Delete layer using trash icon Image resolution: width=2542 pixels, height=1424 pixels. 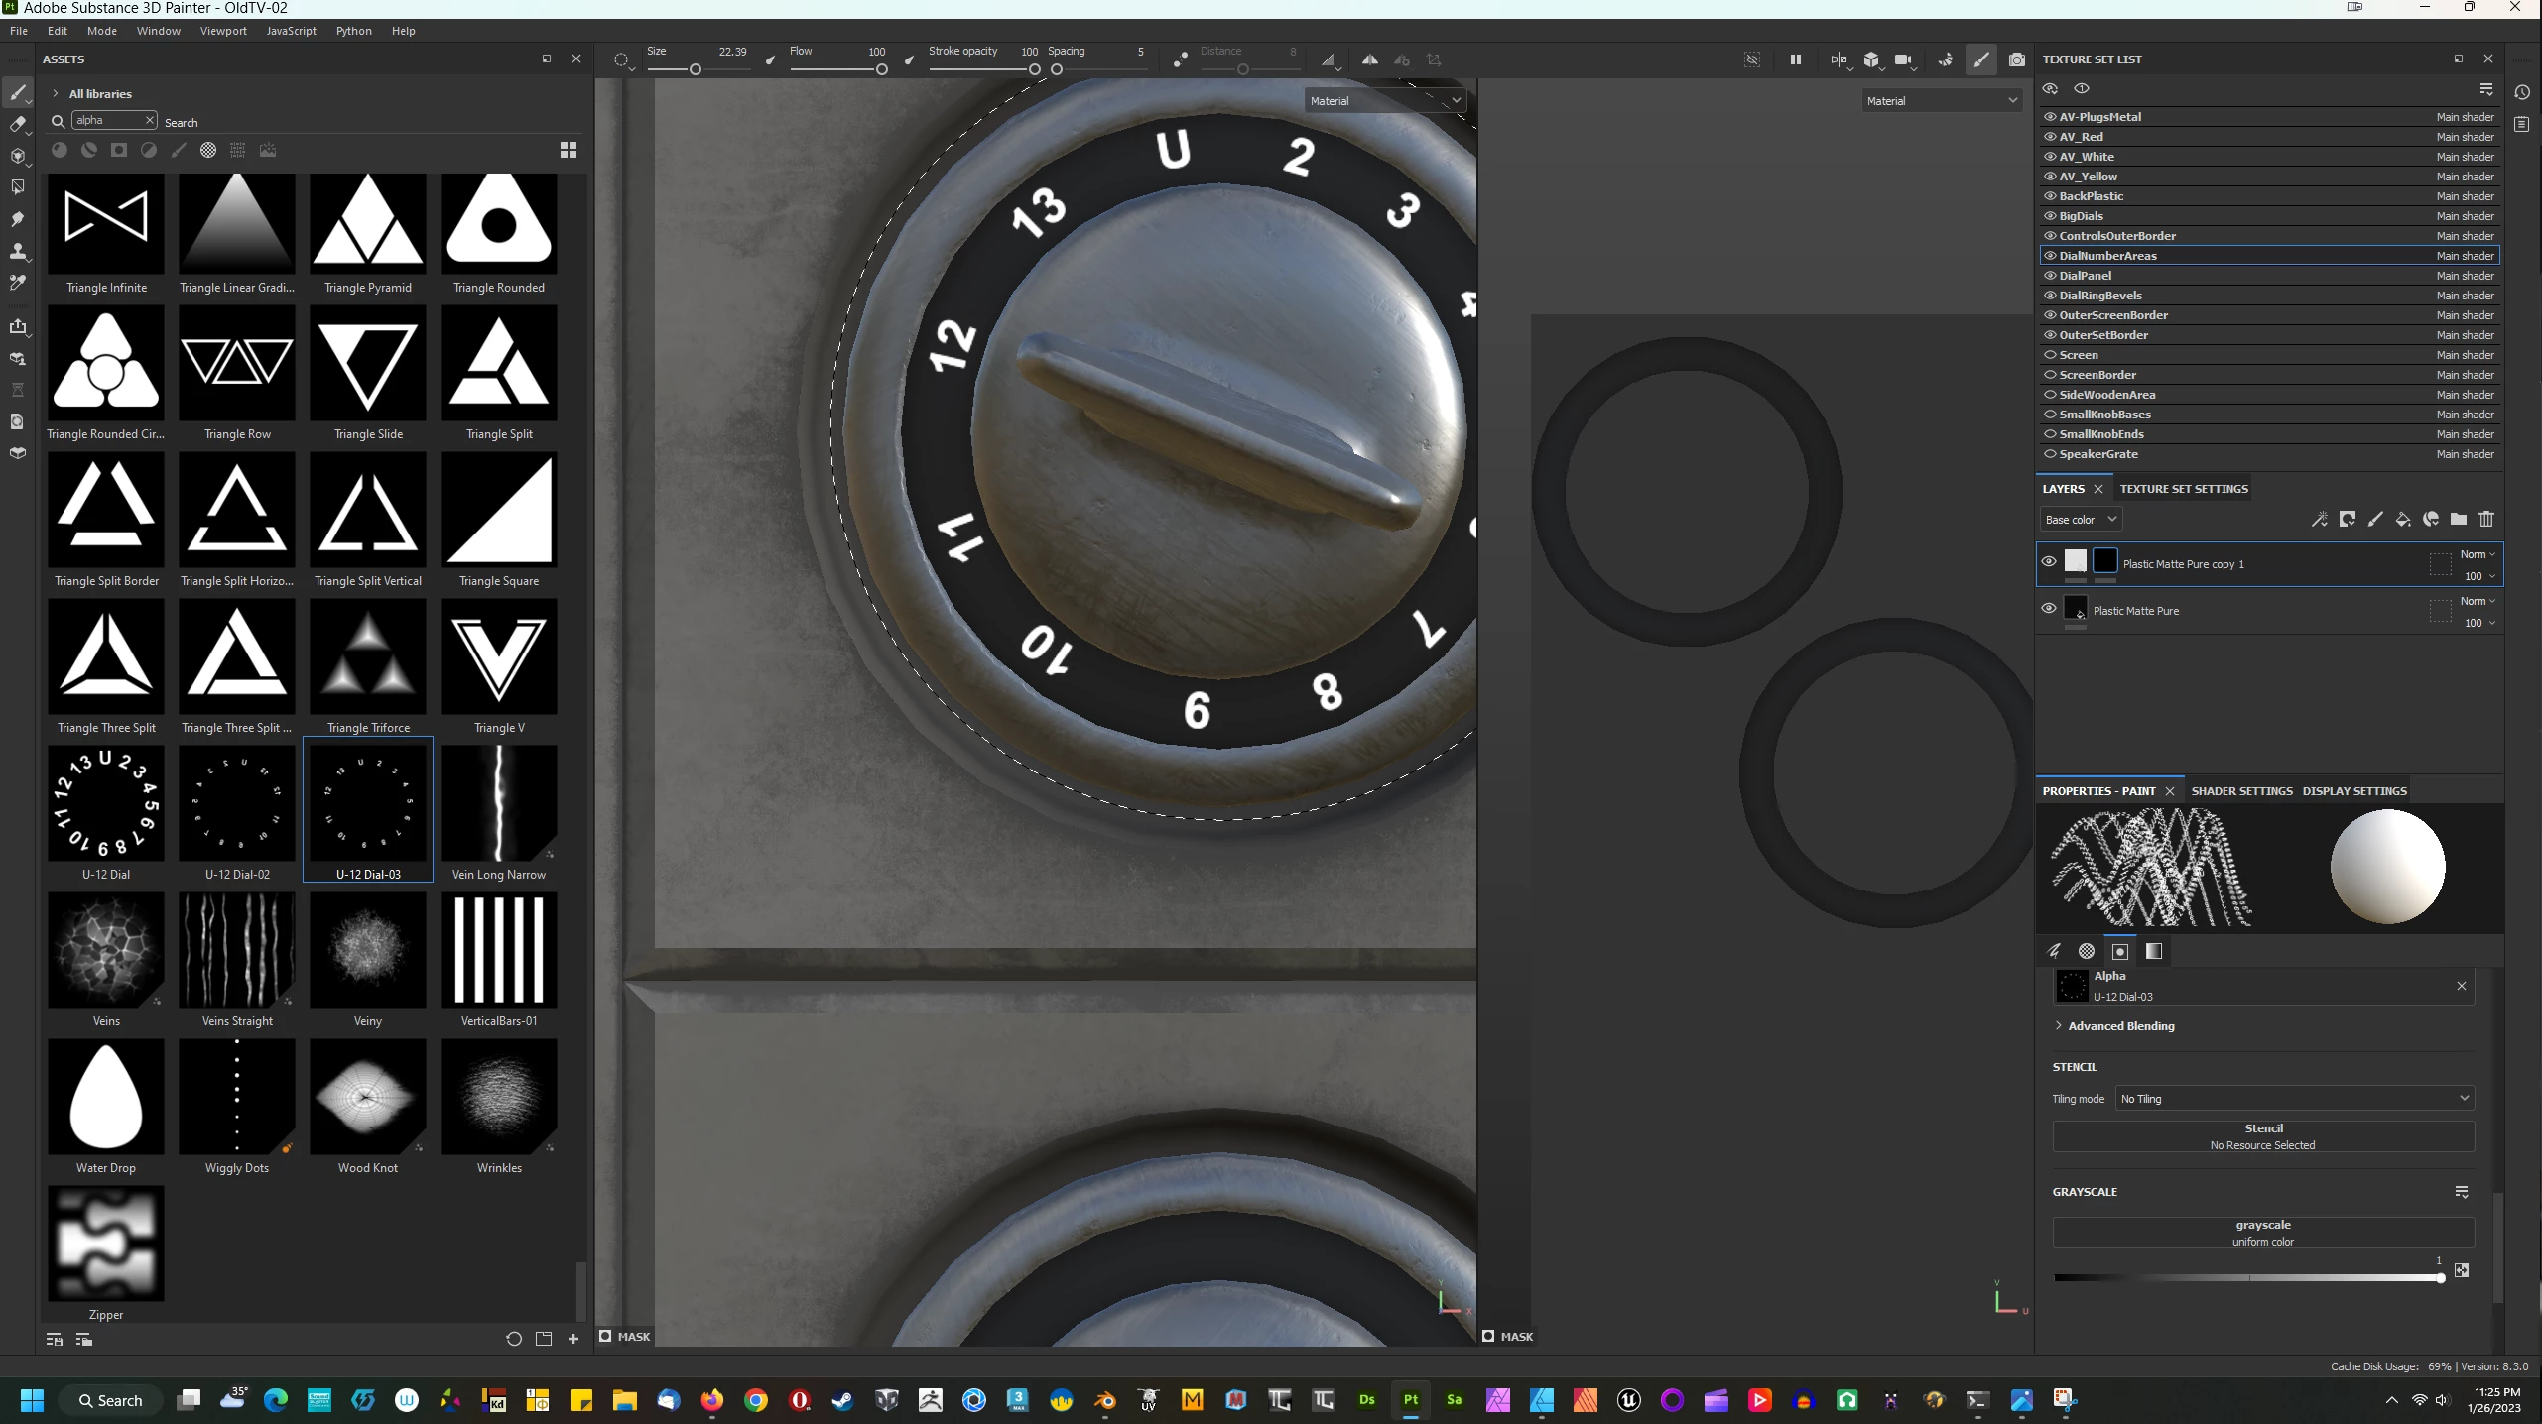(x=2485, y=520)
